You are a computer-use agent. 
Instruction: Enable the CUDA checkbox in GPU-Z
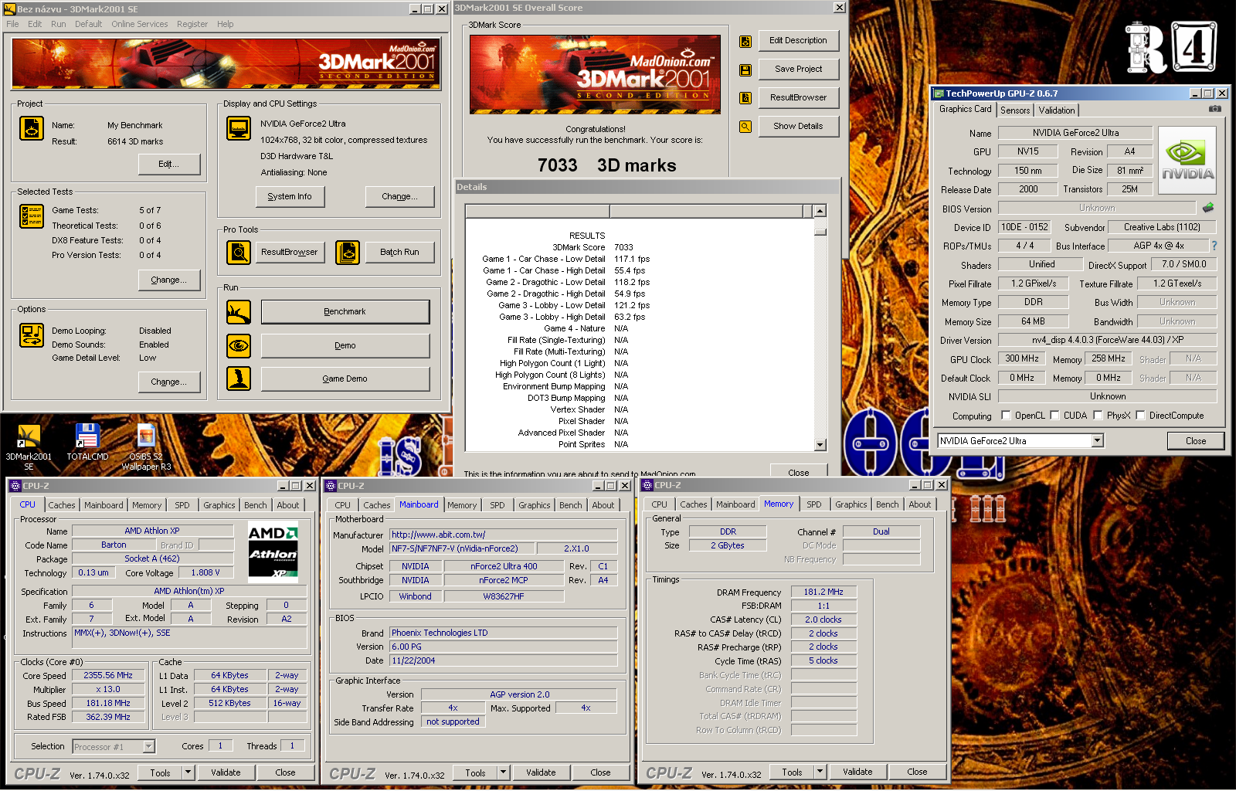[1054, 416]
